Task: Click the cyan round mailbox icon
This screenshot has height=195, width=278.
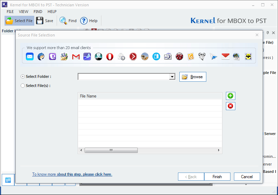Action: coord(156,56)
